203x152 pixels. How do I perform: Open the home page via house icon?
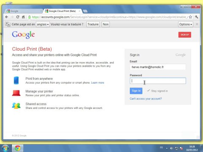click(23, 17)
